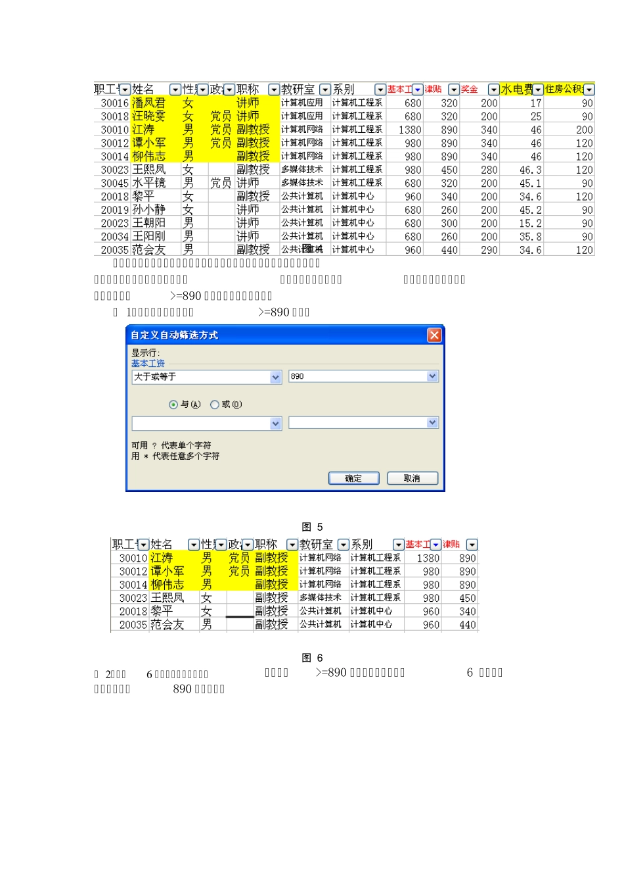Open 政治面貌 filter arrow in unfiltered table

[x=229, y=89]
